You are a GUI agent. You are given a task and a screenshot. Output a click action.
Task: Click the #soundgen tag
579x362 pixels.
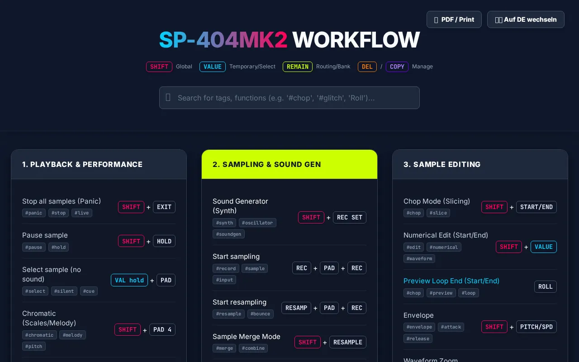pyautogui.click(x=228, y=234)
